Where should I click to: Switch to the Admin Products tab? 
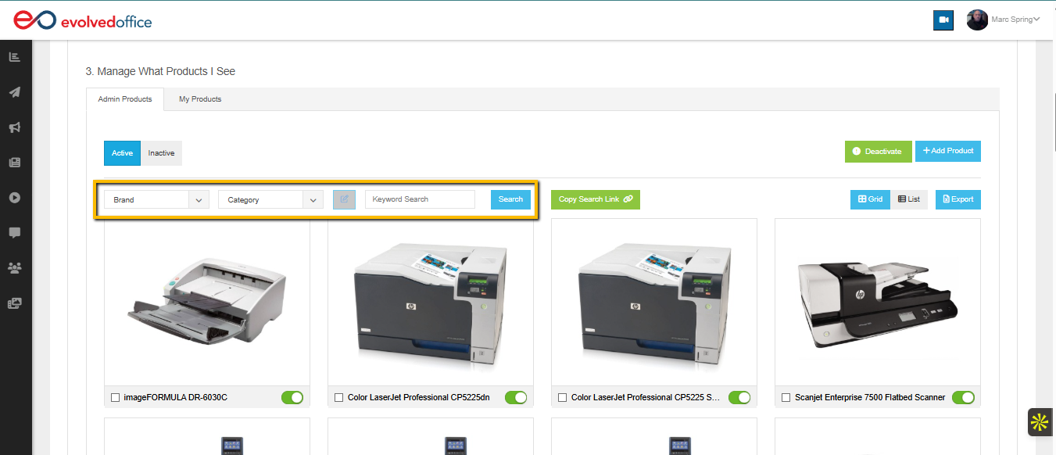125,99
